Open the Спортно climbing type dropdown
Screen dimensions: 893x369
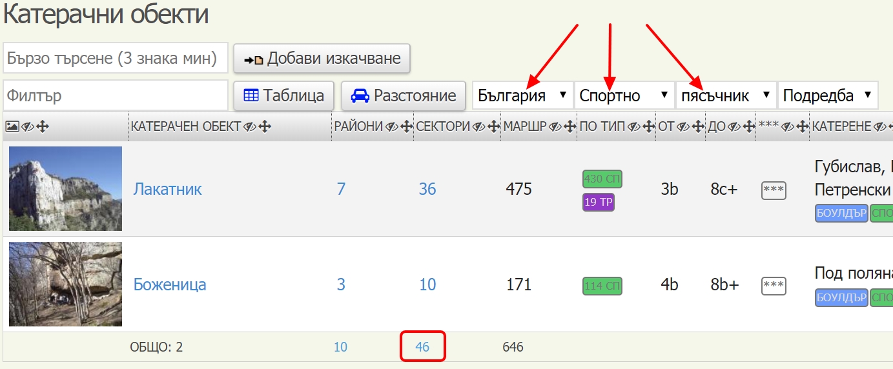(624, 95)
